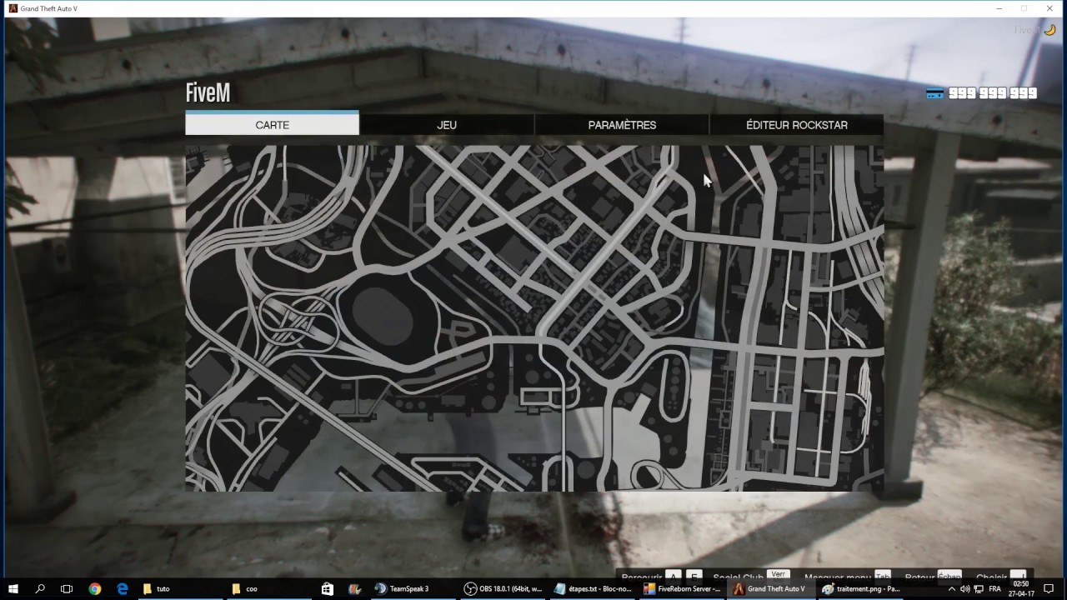The height and width of the screenshot is (600, 1067).
Task: Maximize the Grand Theft Auto V window
Action: pyautogui.click(x=1024, y=8)
